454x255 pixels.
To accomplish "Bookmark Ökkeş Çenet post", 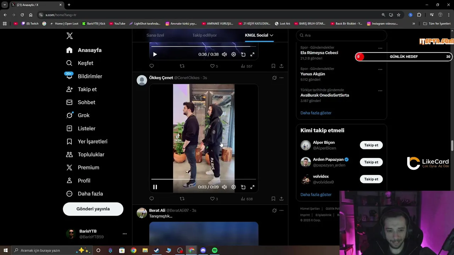I will click(x=273, y=199).
